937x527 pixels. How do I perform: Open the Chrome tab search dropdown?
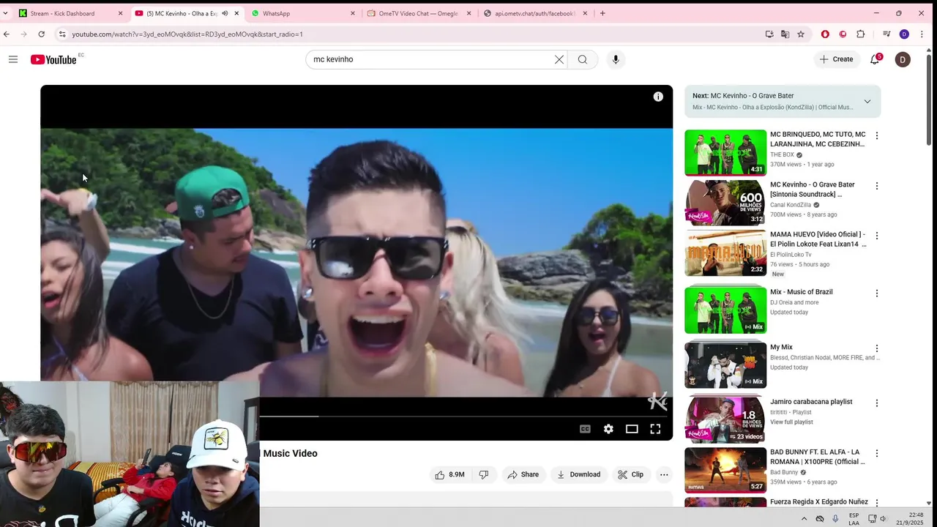(6, 13)
